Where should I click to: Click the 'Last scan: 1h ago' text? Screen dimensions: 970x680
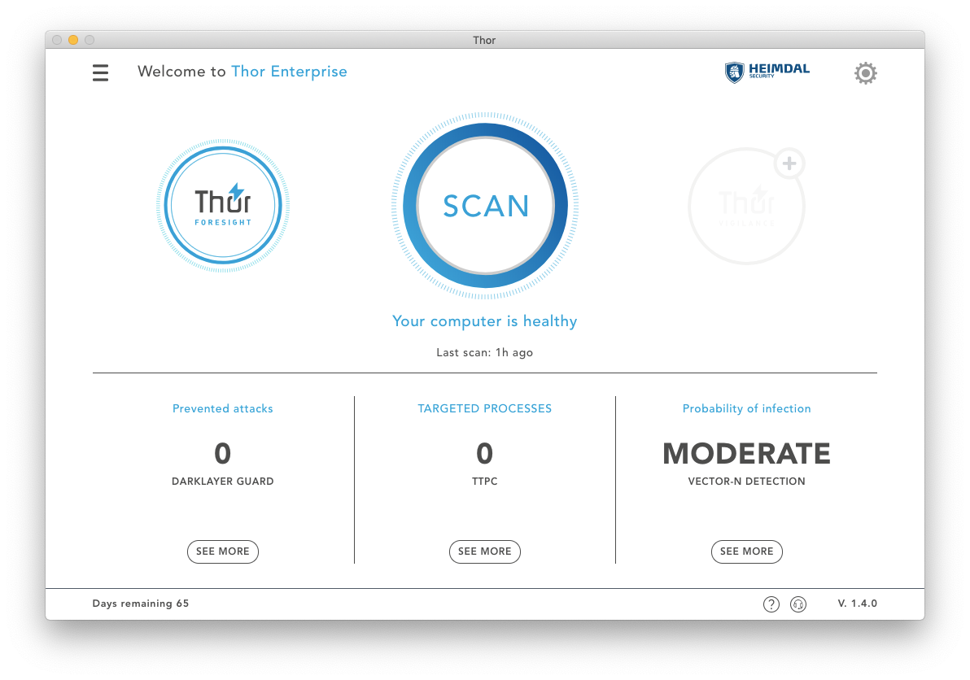coord(485,352)
